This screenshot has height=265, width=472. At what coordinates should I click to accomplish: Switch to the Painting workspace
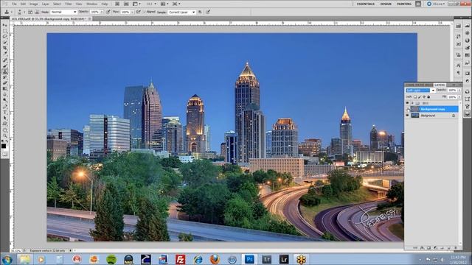click(x=404, y=4)
